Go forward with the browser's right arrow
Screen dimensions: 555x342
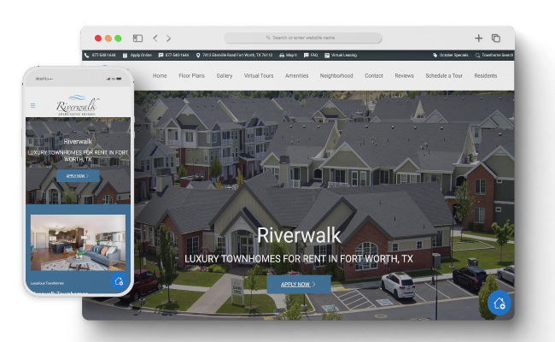(168, 38)
